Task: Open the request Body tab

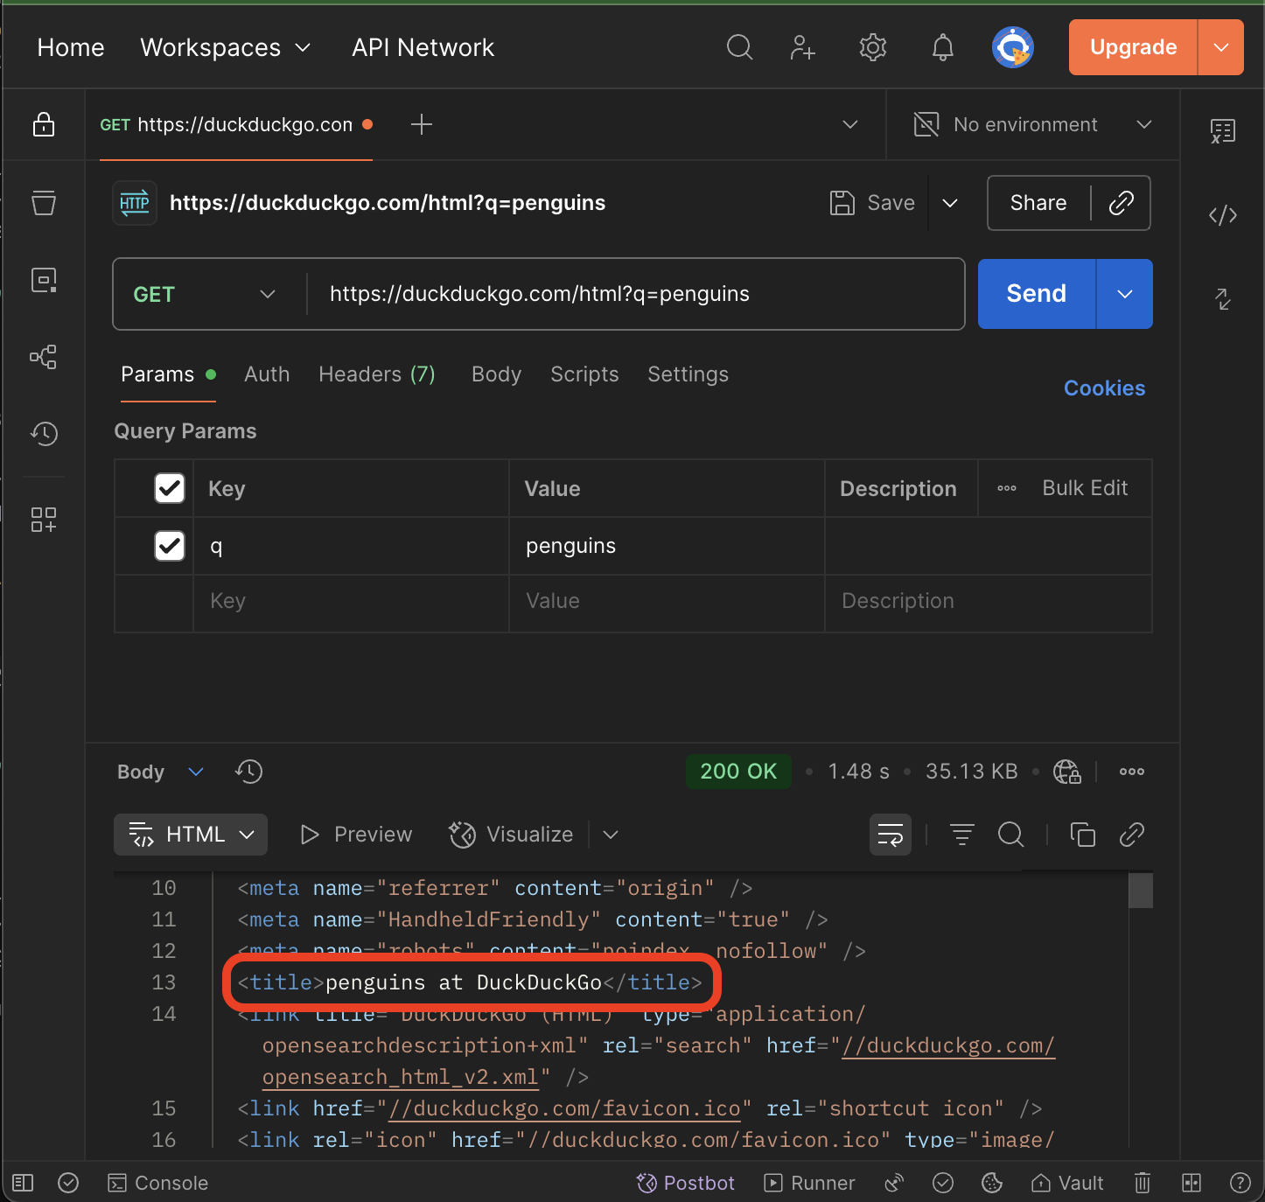Action: pos(496,374)
